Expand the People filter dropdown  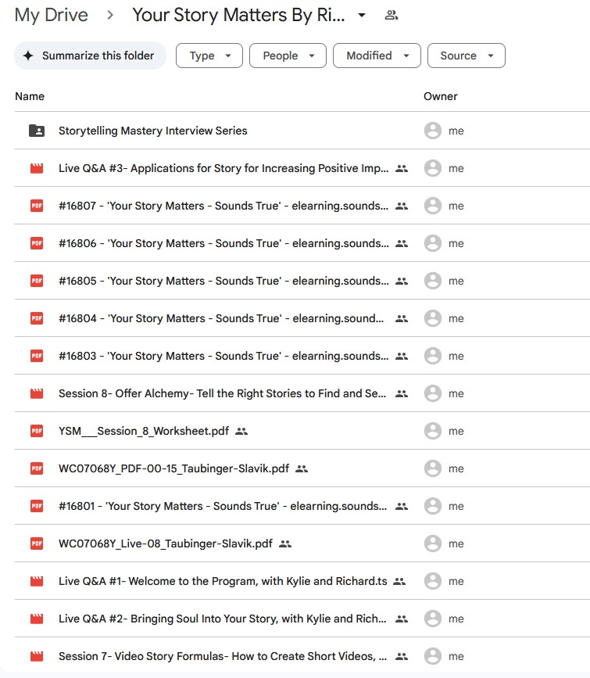click(288, 56)
